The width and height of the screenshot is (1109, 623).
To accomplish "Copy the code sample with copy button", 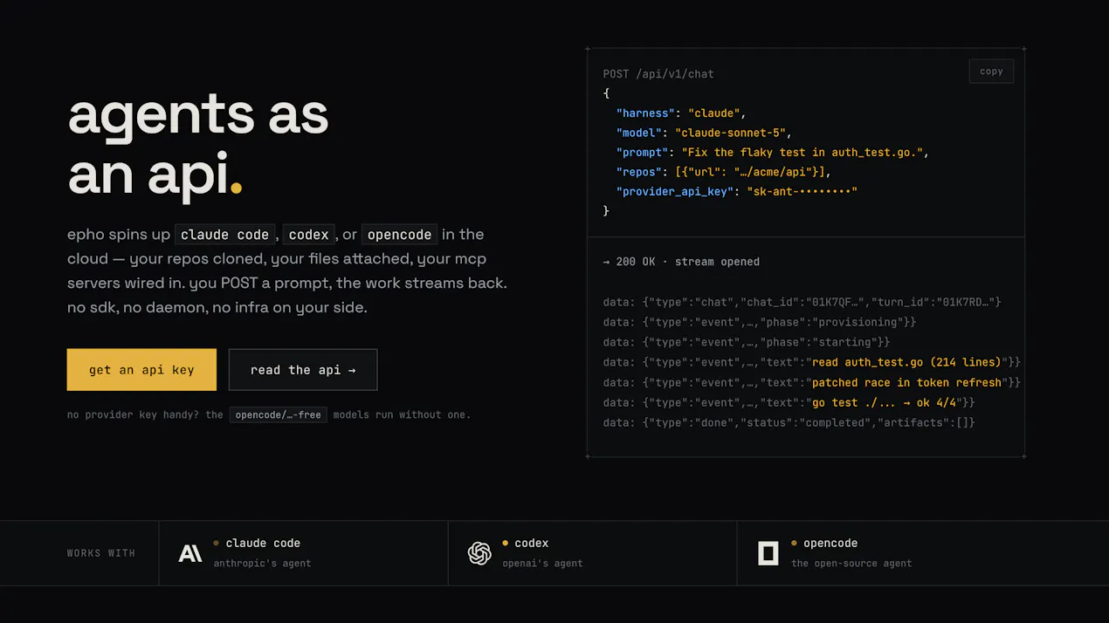I will tap(991, 72).
